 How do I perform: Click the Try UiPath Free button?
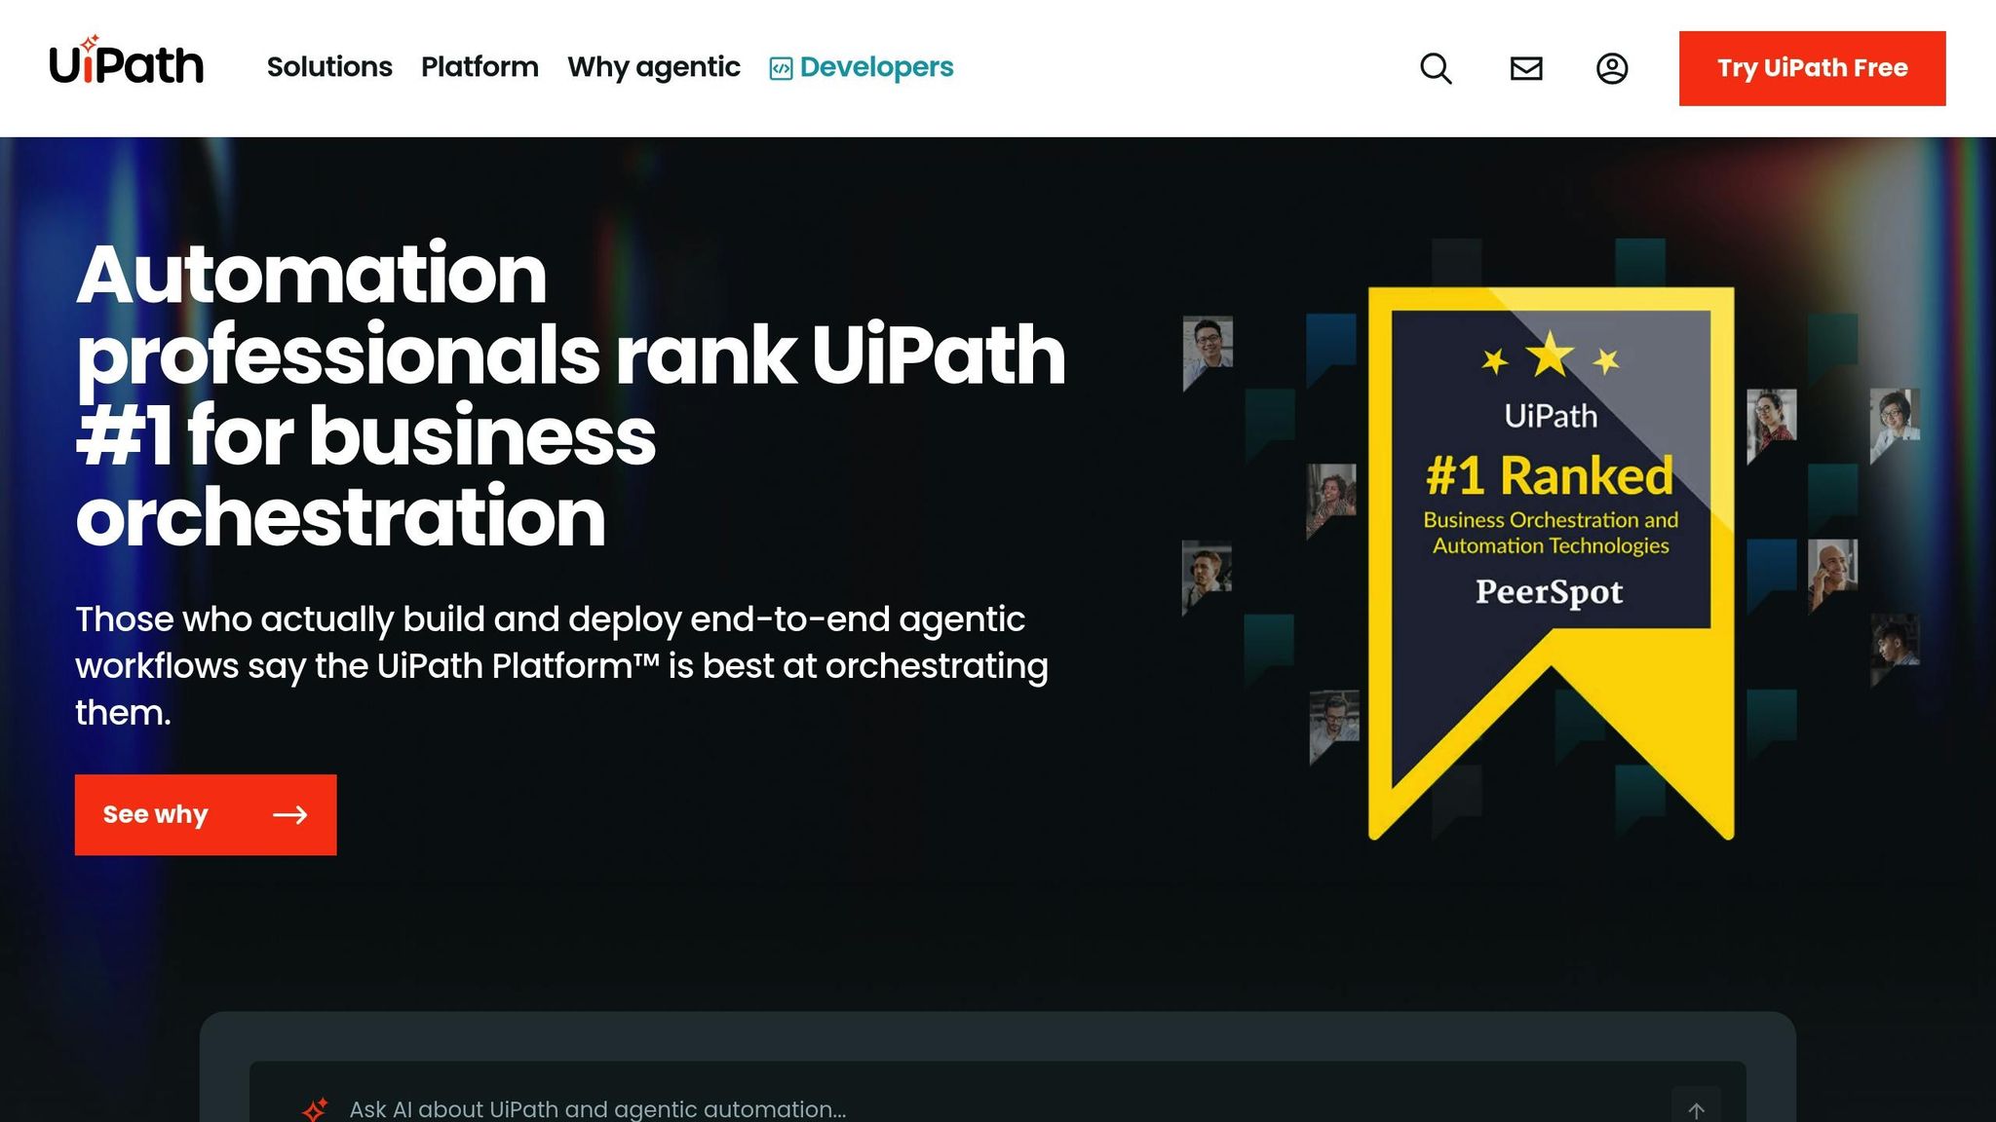coord(1812,68)
